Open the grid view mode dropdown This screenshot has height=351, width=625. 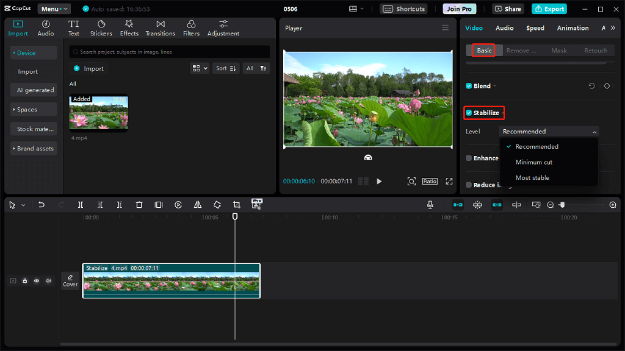coord(200,68)
